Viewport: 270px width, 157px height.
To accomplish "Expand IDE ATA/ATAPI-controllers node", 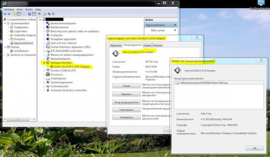I will tap(44, 51).
